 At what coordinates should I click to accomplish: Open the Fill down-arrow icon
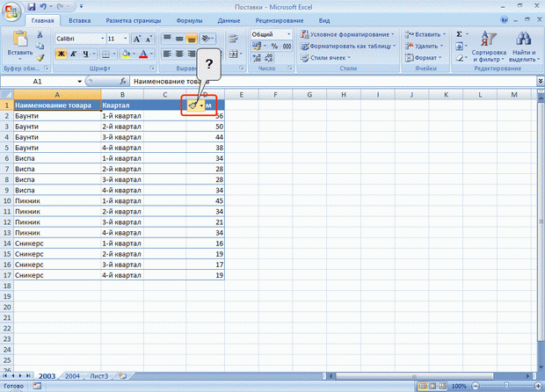pos(459,46)
